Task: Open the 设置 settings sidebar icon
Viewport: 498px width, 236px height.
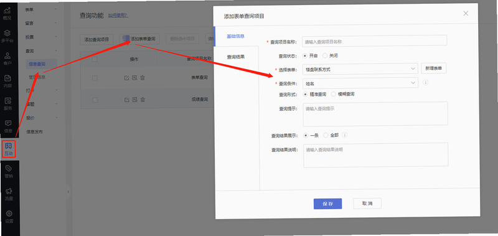Action: tap(9, 217)
